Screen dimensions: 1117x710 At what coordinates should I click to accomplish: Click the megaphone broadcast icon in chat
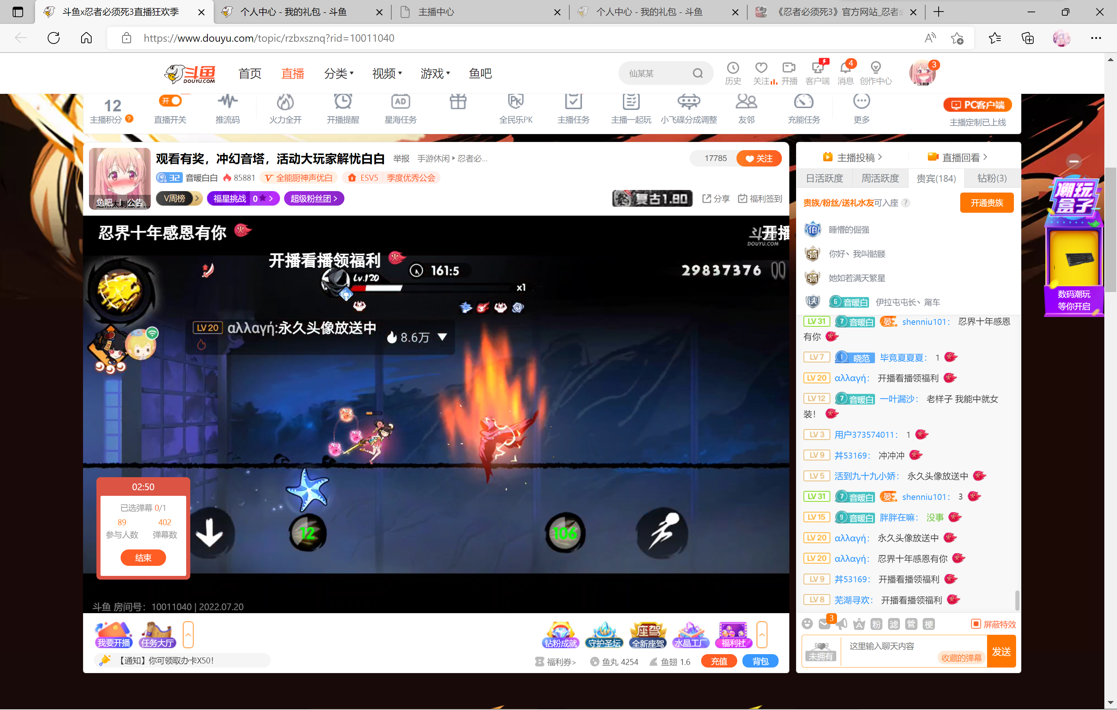[x=841, y=624]
